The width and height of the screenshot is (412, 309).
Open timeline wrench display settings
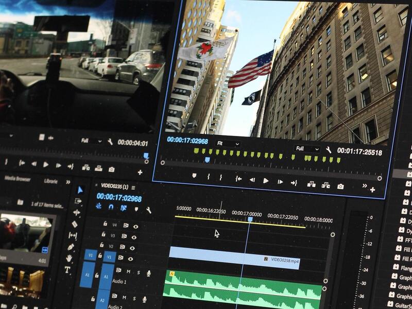point(149,210)
